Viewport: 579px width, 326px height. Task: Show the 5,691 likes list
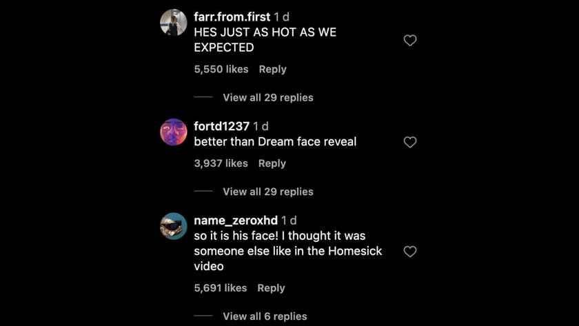(220, 288)
